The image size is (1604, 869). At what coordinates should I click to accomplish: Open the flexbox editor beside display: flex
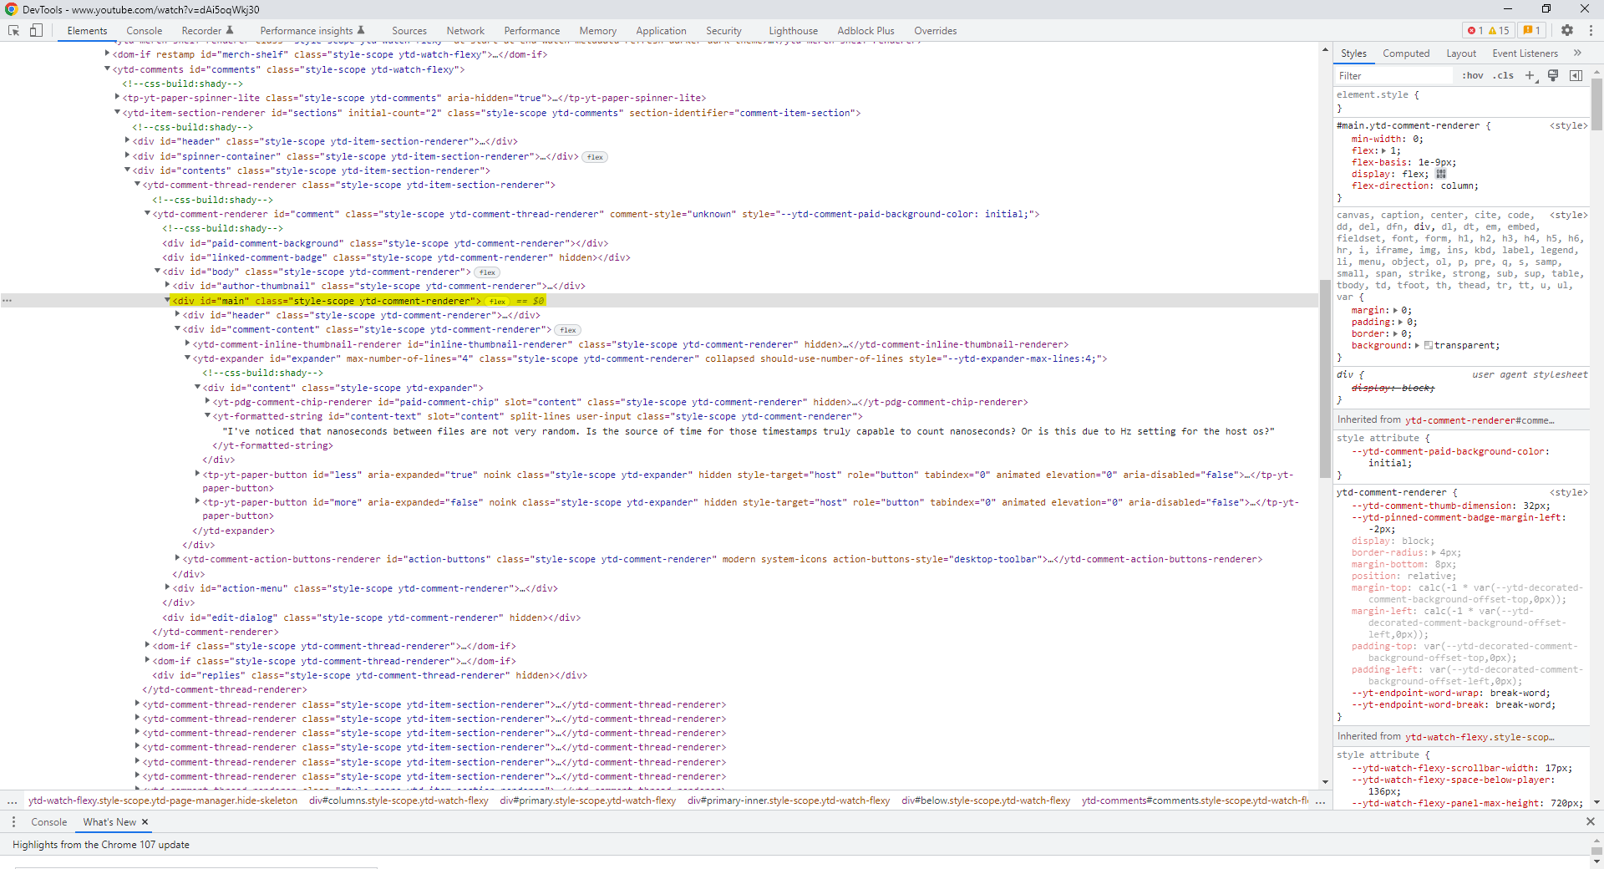coord(1441,174)
